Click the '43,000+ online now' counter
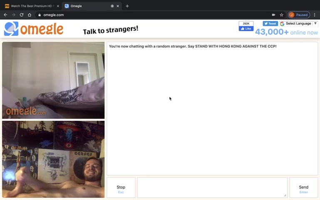The height and width of the screenshot is (200, 320). (x=286, y=32)
